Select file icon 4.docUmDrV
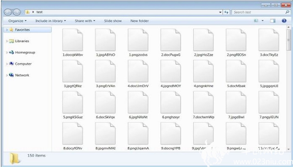Screen dimensions: 293x167 pyautogui.click(x=138, y=71)
